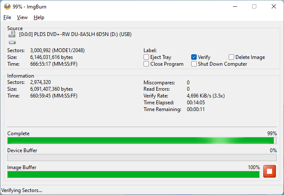Enable the Eject Tray checkbox
This screenshot has height=195, width=284.
(146, 57)
